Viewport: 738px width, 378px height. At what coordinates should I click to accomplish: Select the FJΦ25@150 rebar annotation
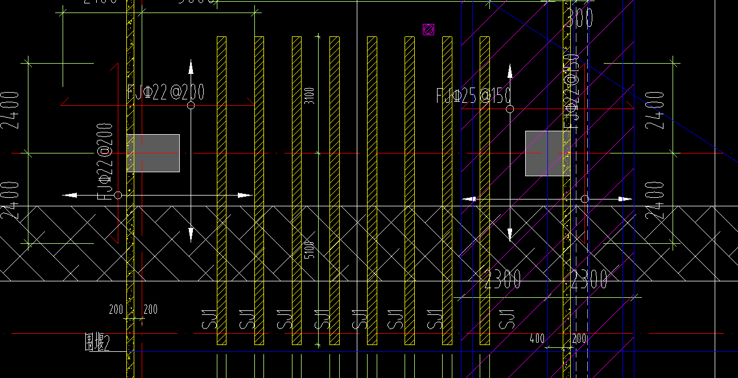click(x=473, y=95)
